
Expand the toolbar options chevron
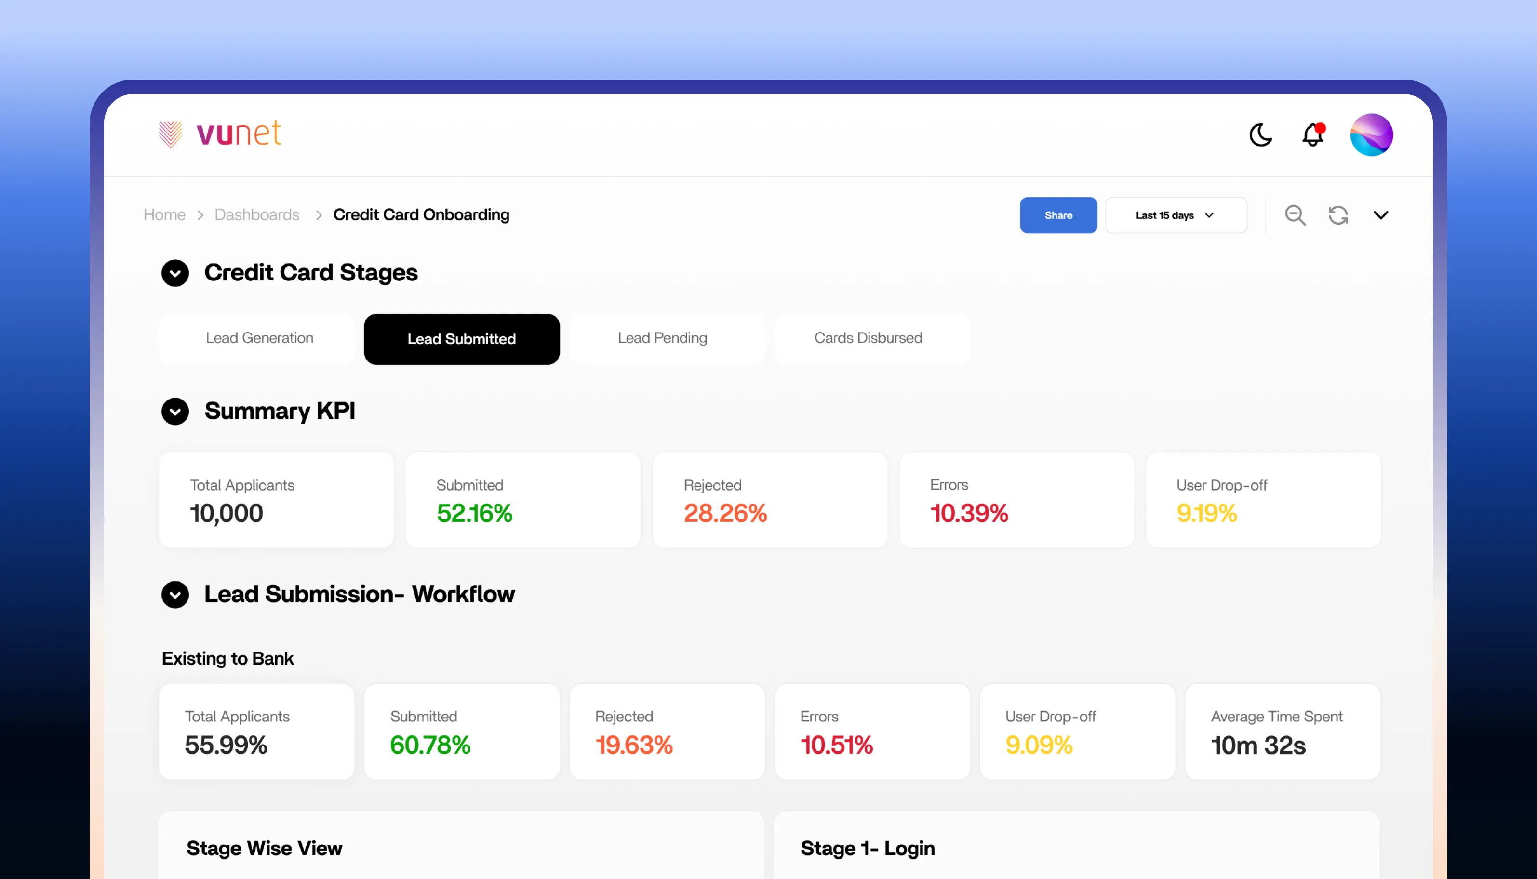(x=1381, y=215)
